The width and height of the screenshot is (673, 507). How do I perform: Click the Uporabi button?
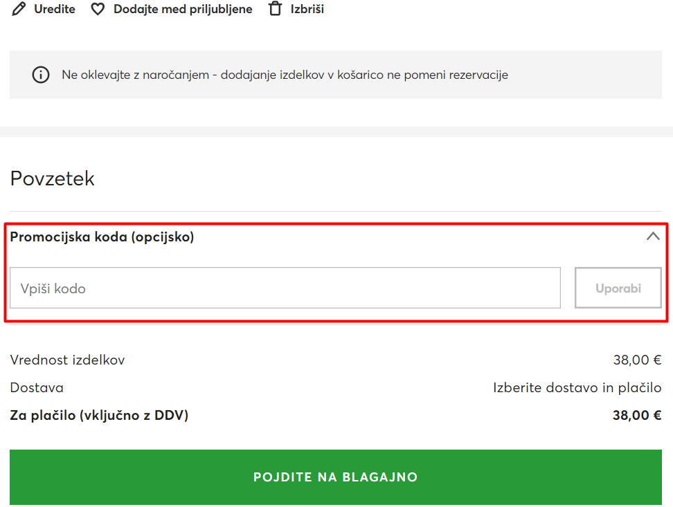coord(618,288)
